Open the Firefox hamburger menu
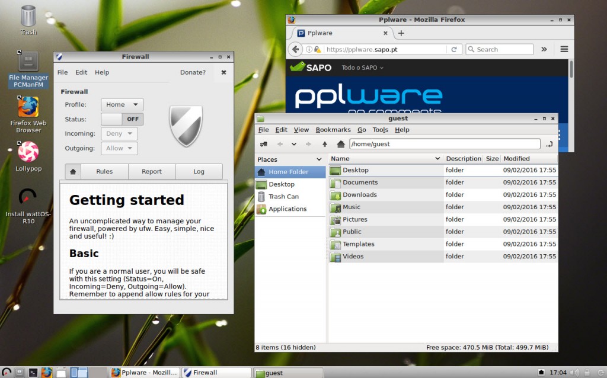The image size is (607, 378). point(564,49)
